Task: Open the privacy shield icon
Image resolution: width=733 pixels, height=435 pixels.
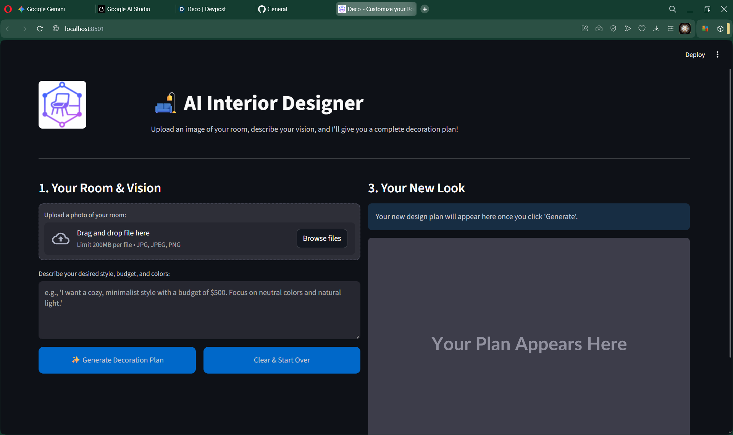Action: [x=613, y=29]
